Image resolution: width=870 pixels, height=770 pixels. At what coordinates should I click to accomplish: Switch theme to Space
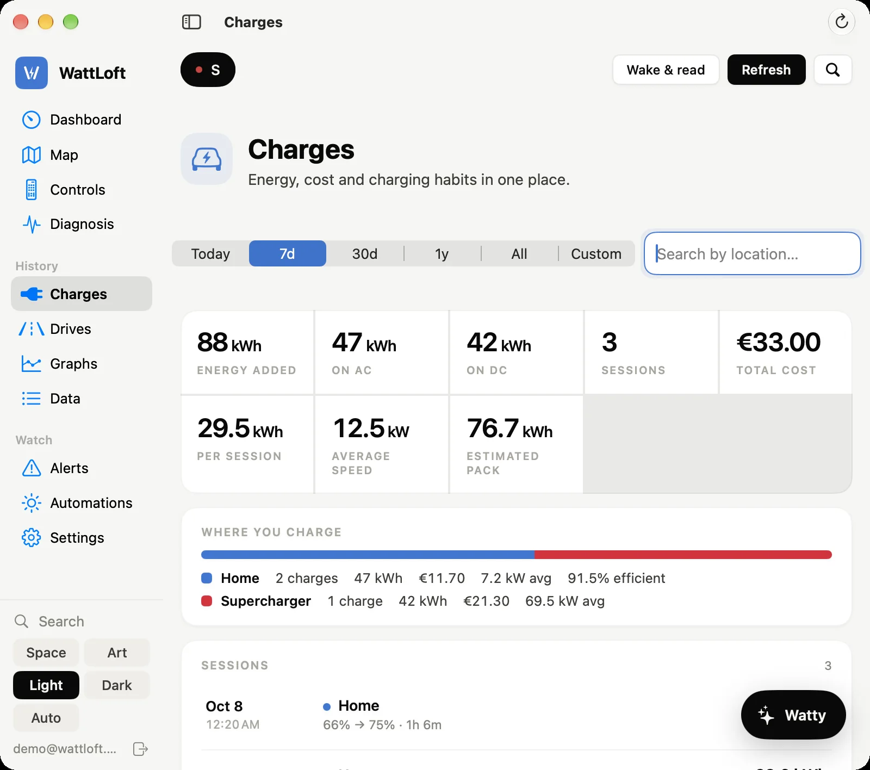(x=46, y=653)
